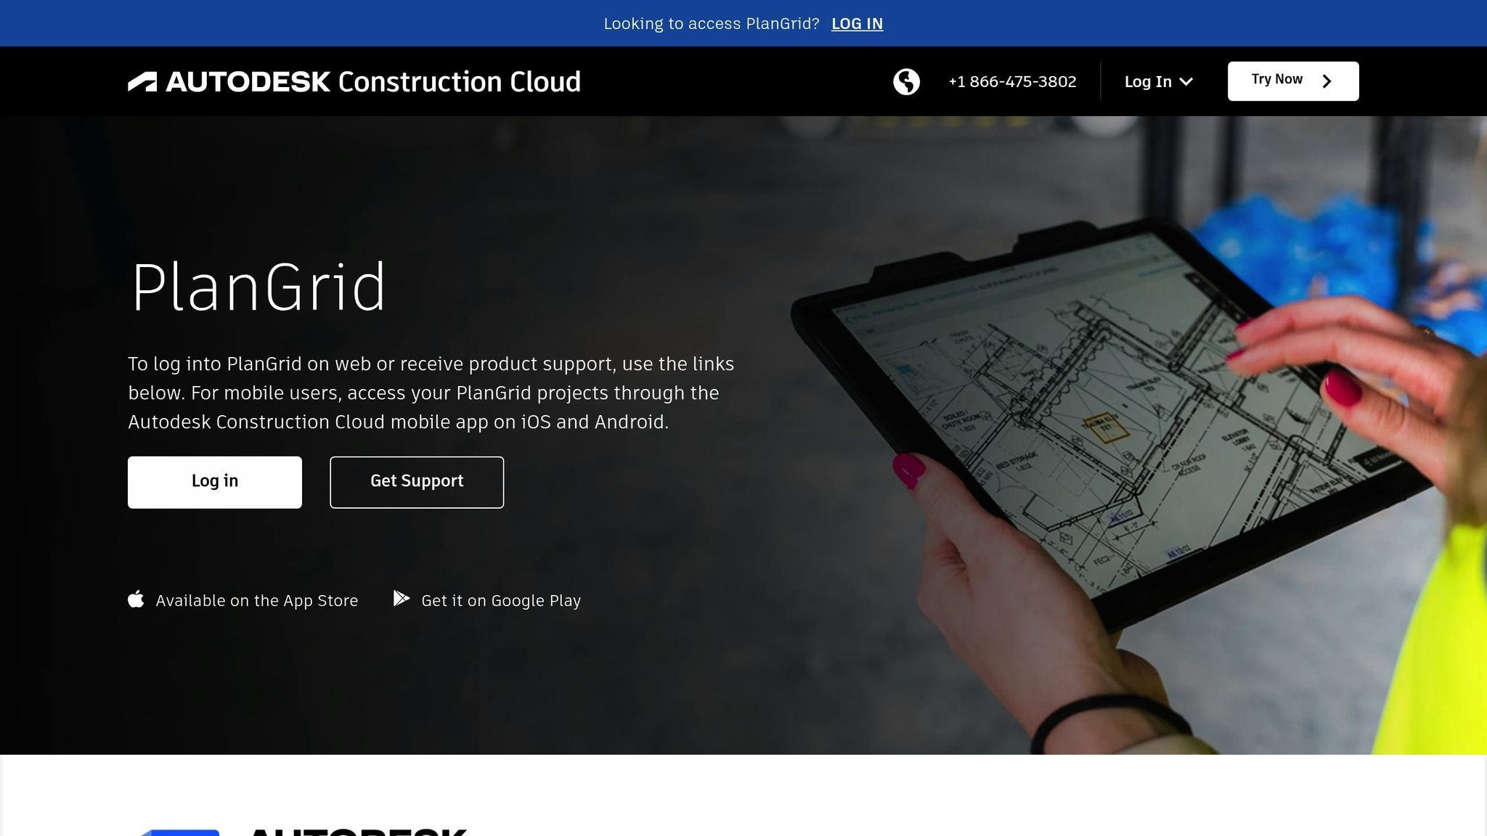Click the arrow inside Try Now button
1487x836 pixels.
point(1327,81)
